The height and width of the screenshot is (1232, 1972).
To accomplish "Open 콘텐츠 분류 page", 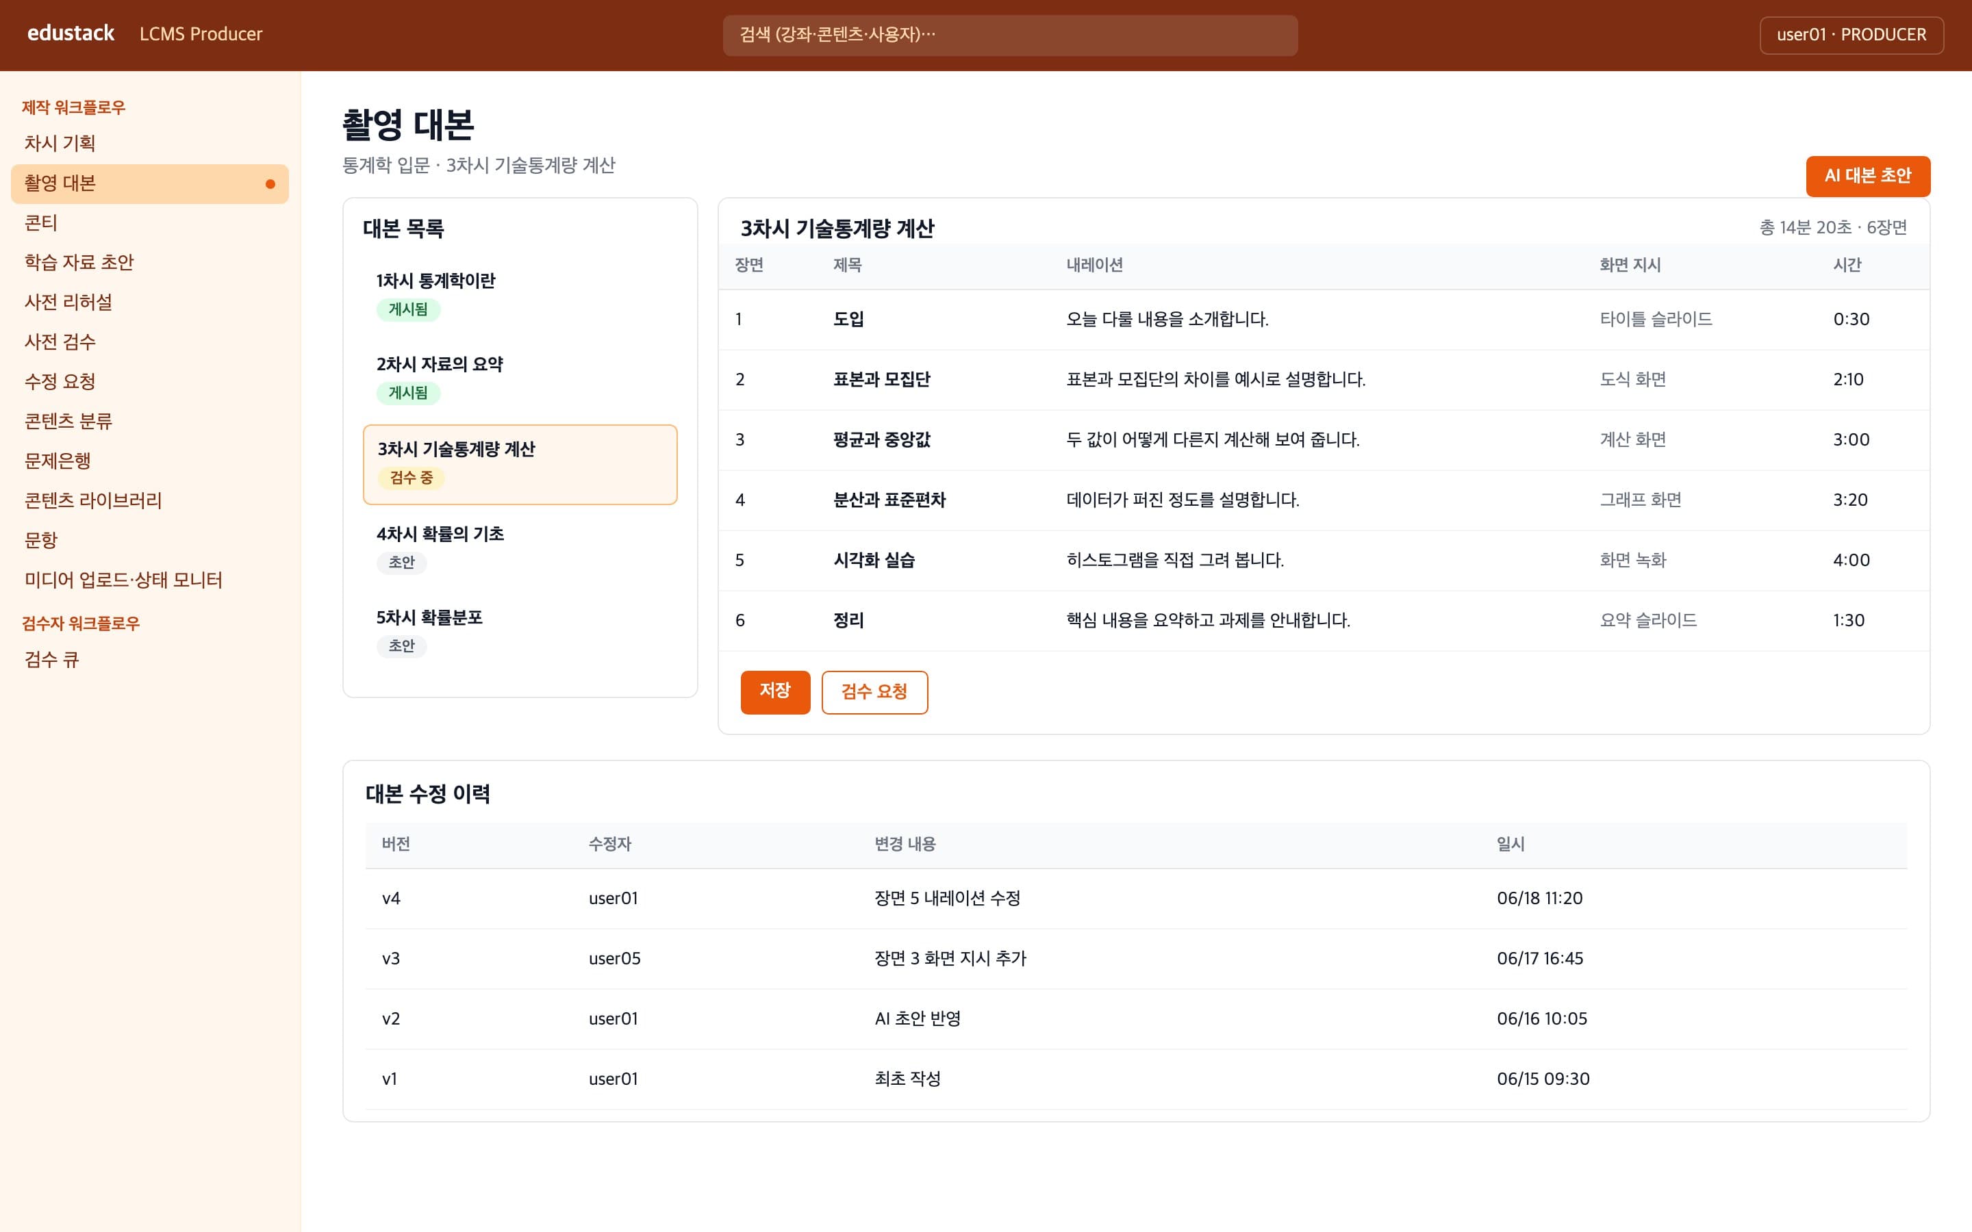I will [x=150, y=421].
